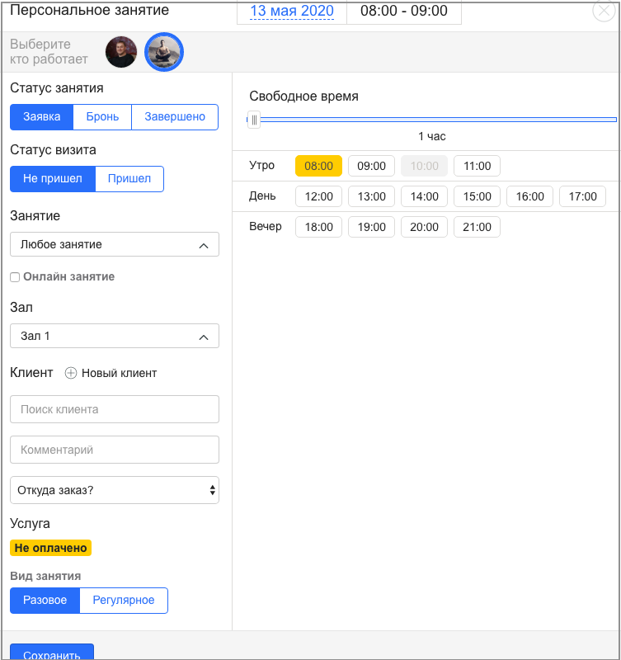621x660 pixels.
Task: Switch session status to Завершено
Action: point(175,117)
